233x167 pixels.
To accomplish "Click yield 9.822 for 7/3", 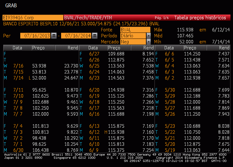I will click(x=72, y=132).
